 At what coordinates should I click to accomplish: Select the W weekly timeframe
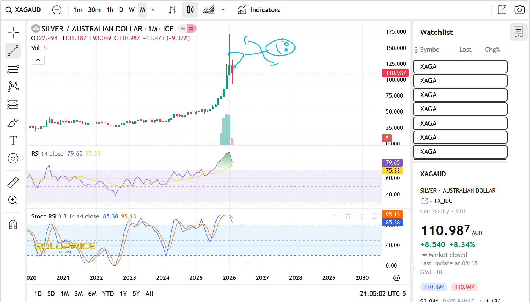131,10
